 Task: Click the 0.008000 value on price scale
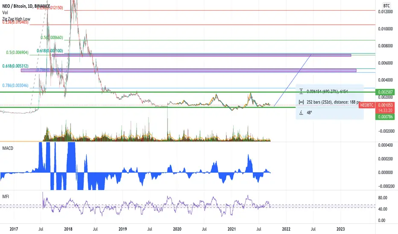pos(385,46)
